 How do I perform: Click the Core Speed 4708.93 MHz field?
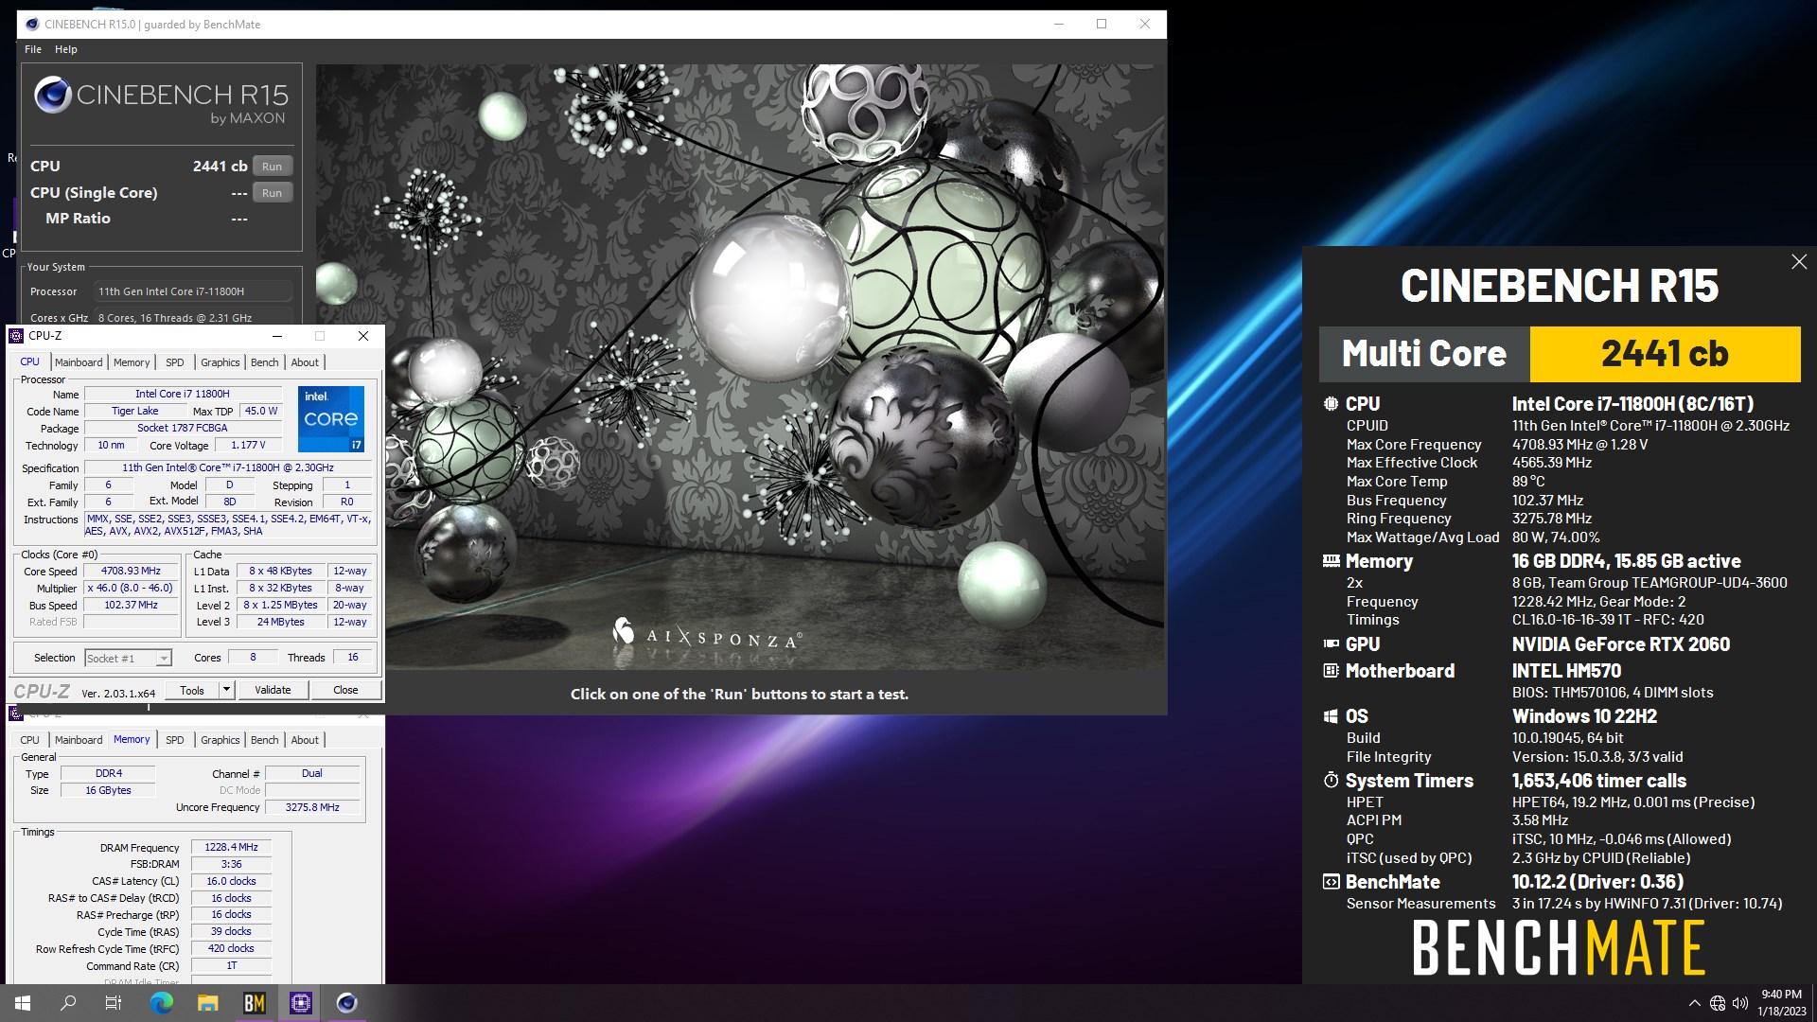tap(132, 572)
